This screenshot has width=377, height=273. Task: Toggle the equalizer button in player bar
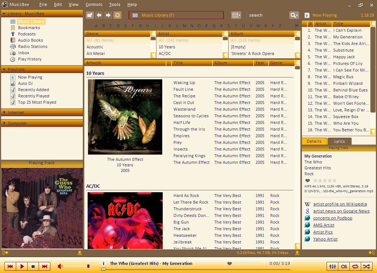coord(332,266)
